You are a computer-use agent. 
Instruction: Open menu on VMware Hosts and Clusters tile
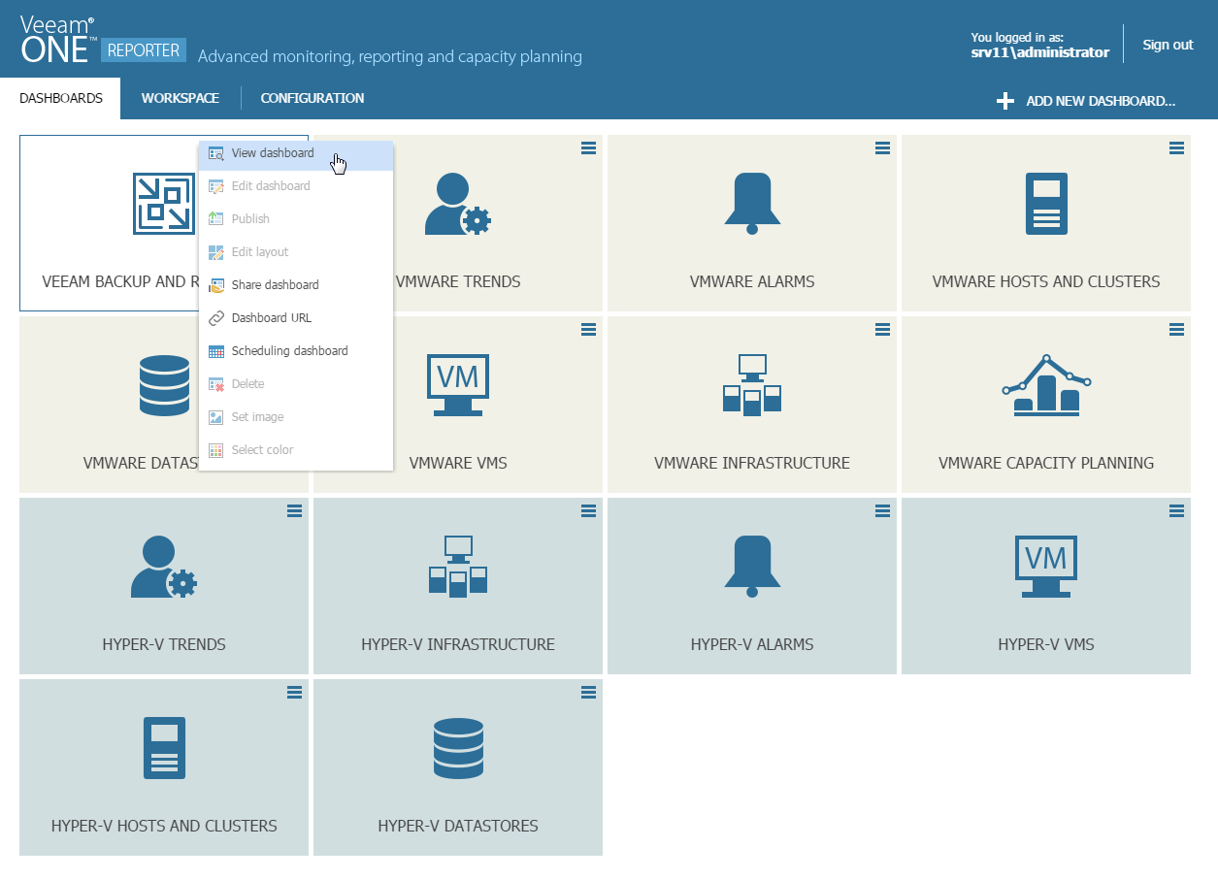pos(1176,147)
